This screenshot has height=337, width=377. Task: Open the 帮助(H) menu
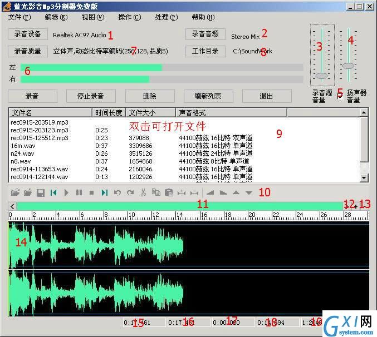203,17
